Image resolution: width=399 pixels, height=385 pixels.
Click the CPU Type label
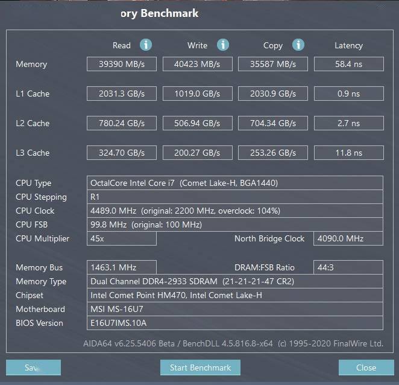pyautogui.click(x=34, y=183)
